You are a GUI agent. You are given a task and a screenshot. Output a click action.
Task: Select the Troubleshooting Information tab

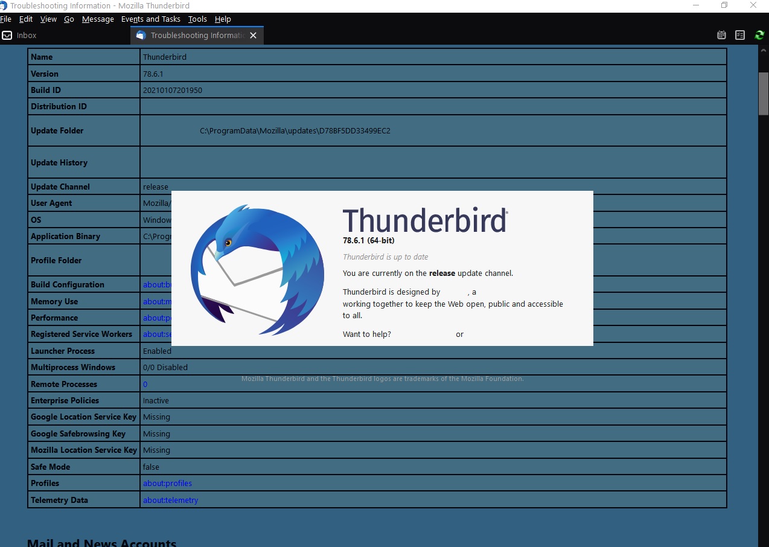(197, 36)
